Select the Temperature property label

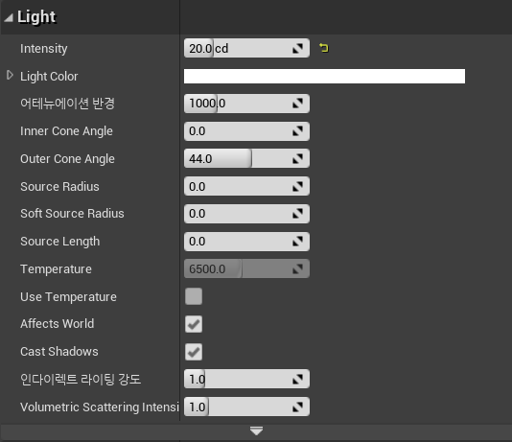click(56, 269)
